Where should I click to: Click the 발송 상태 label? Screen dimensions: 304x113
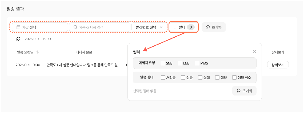(x=147, y=77)
